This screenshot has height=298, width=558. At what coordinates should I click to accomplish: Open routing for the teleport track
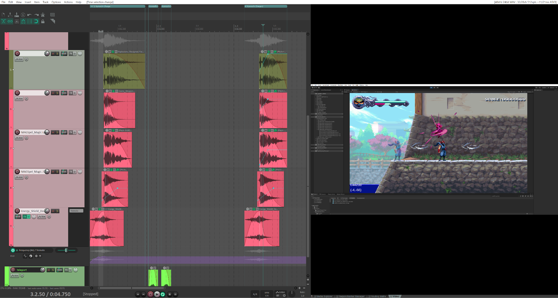60,270
